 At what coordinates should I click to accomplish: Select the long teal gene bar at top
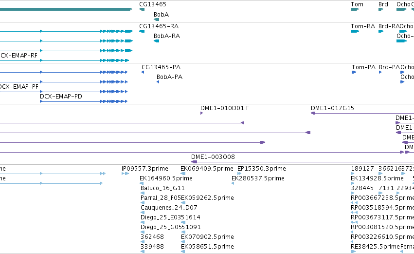pos(66,9)
